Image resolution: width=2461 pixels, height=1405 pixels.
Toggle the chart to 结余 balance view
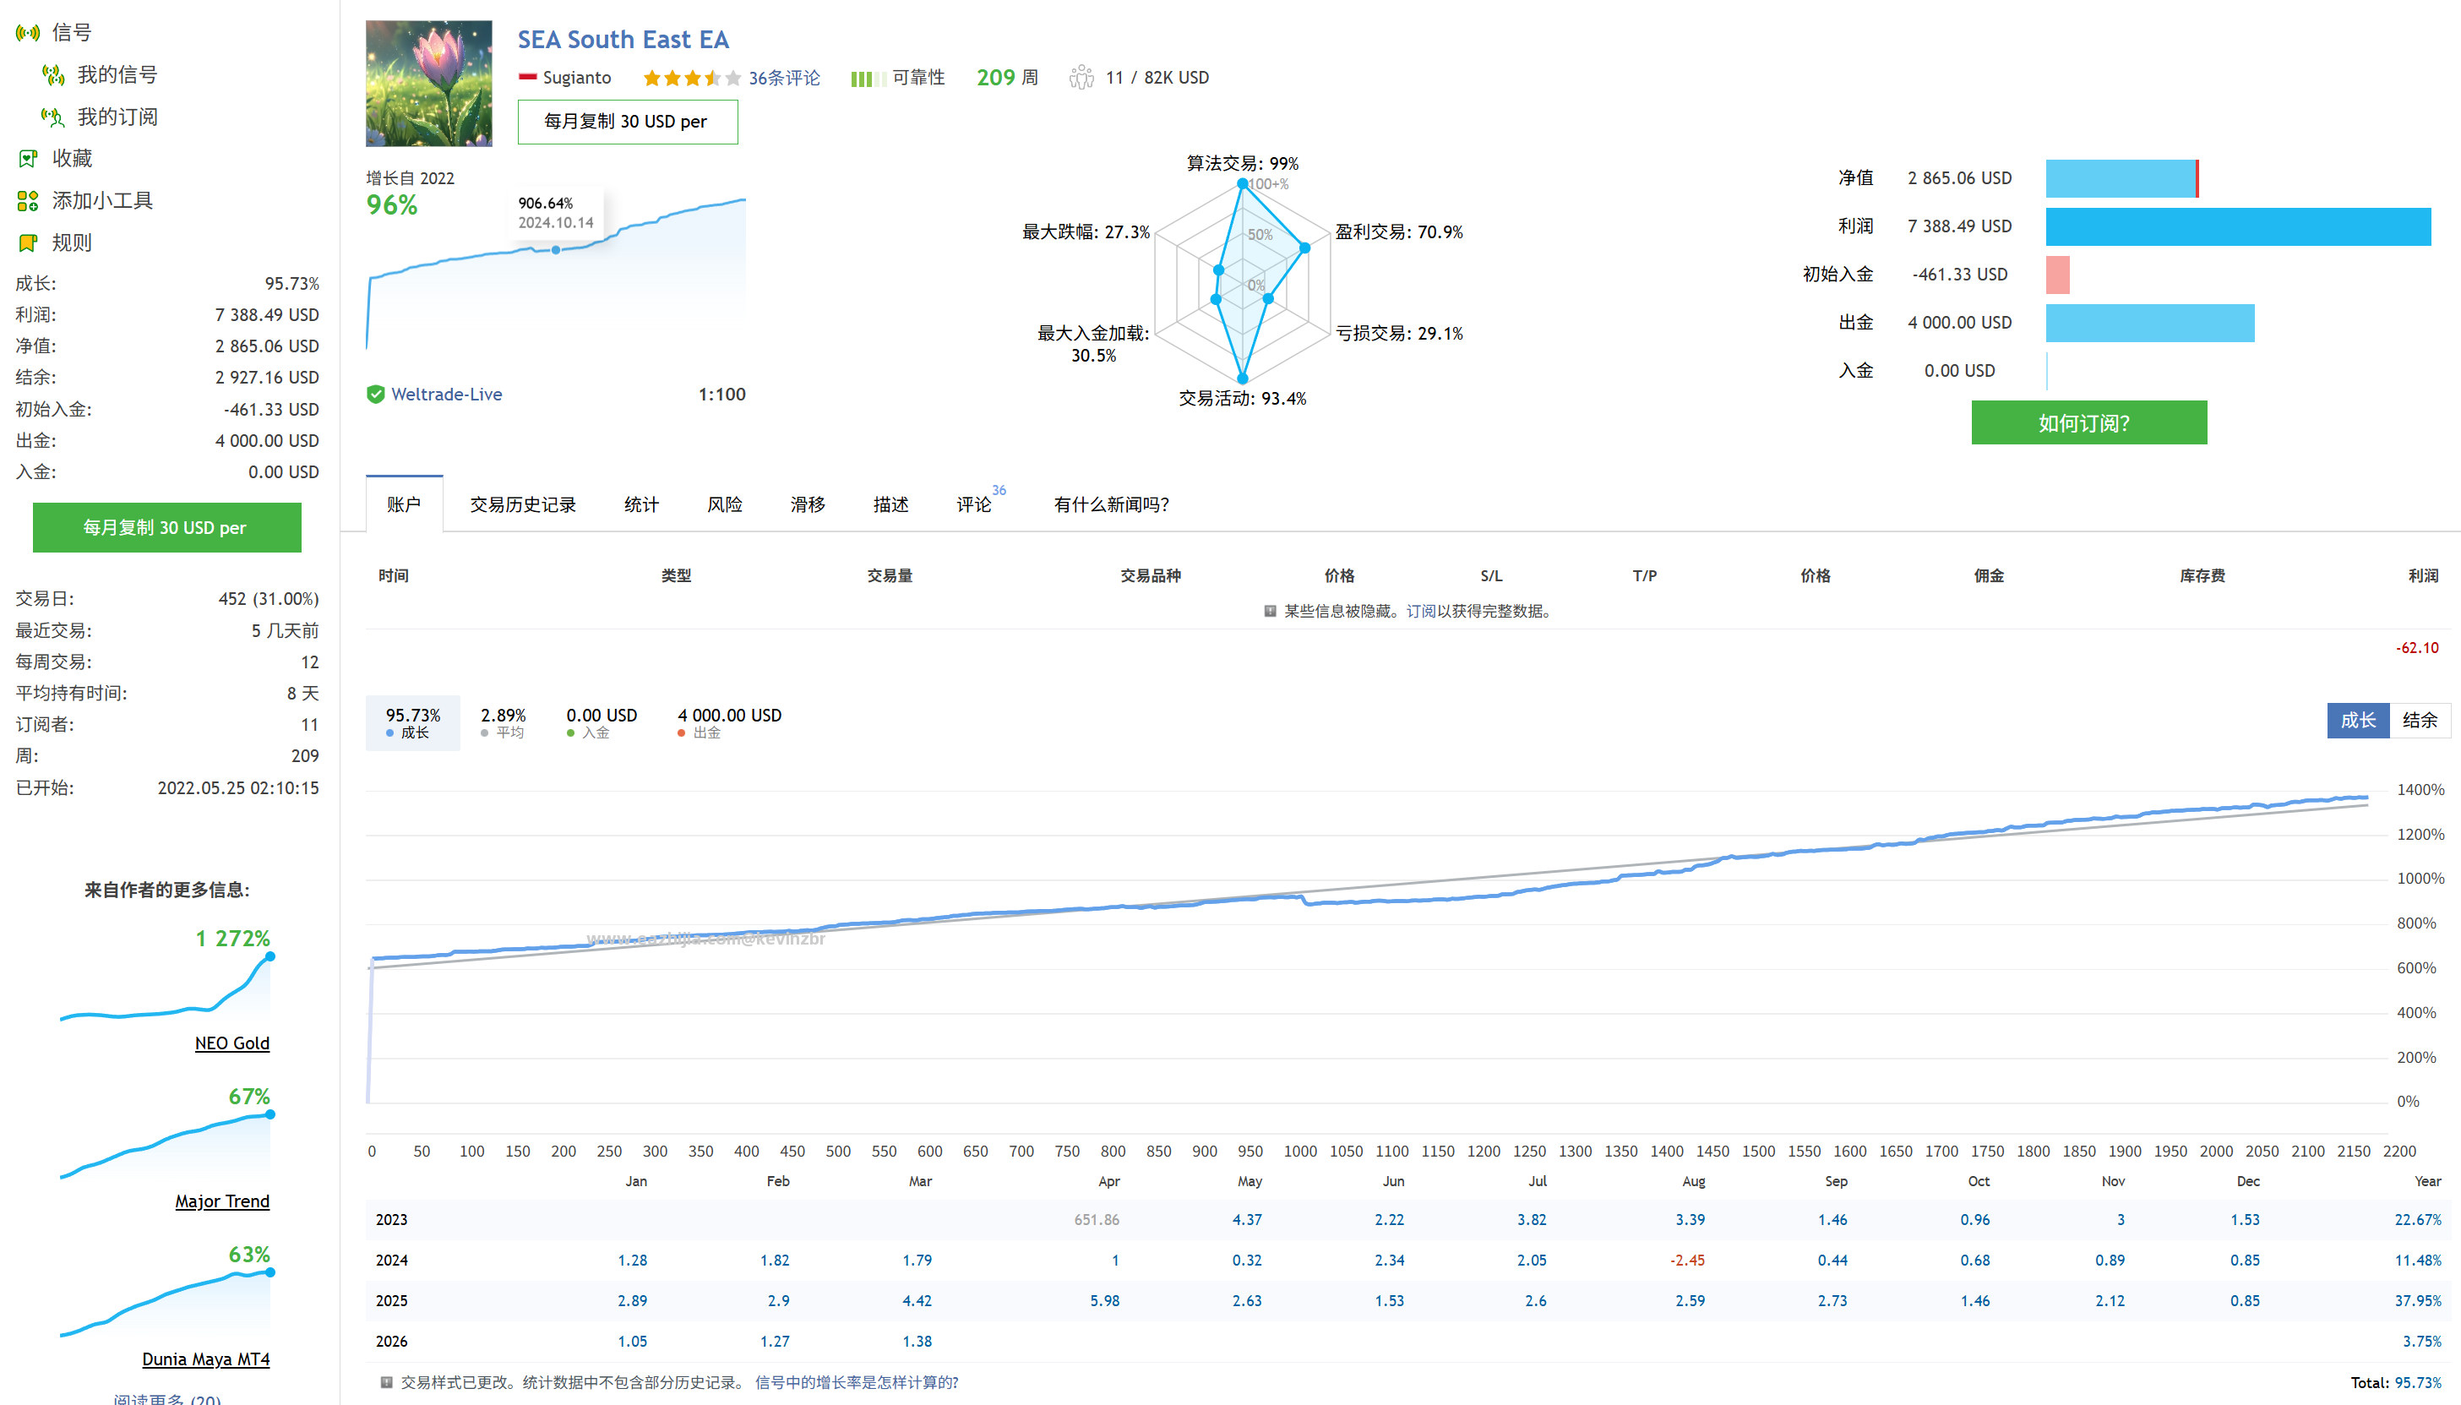click(2420, 720)
